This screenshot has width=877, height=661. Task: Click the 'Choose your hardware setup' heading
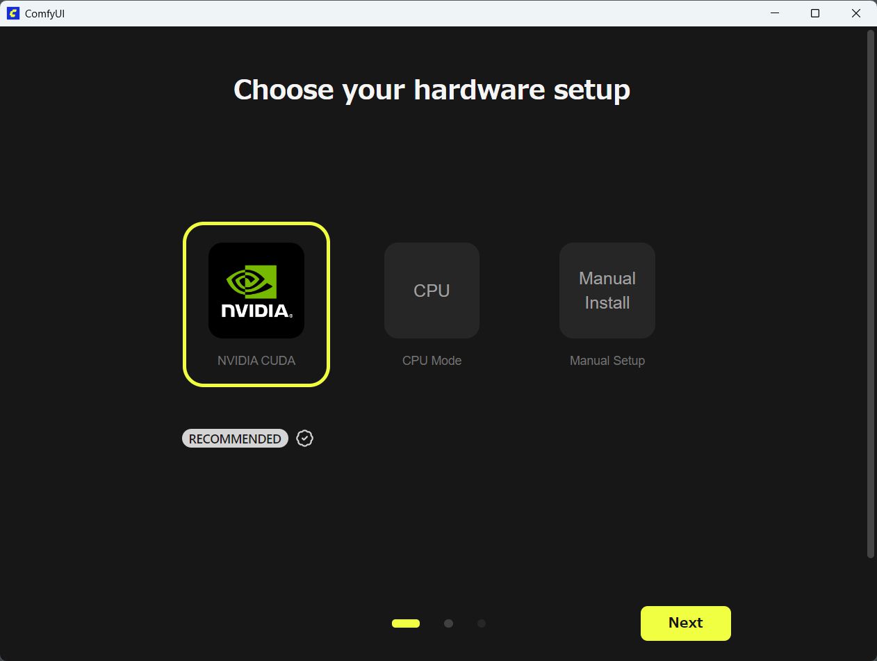(x=432, y=90)
